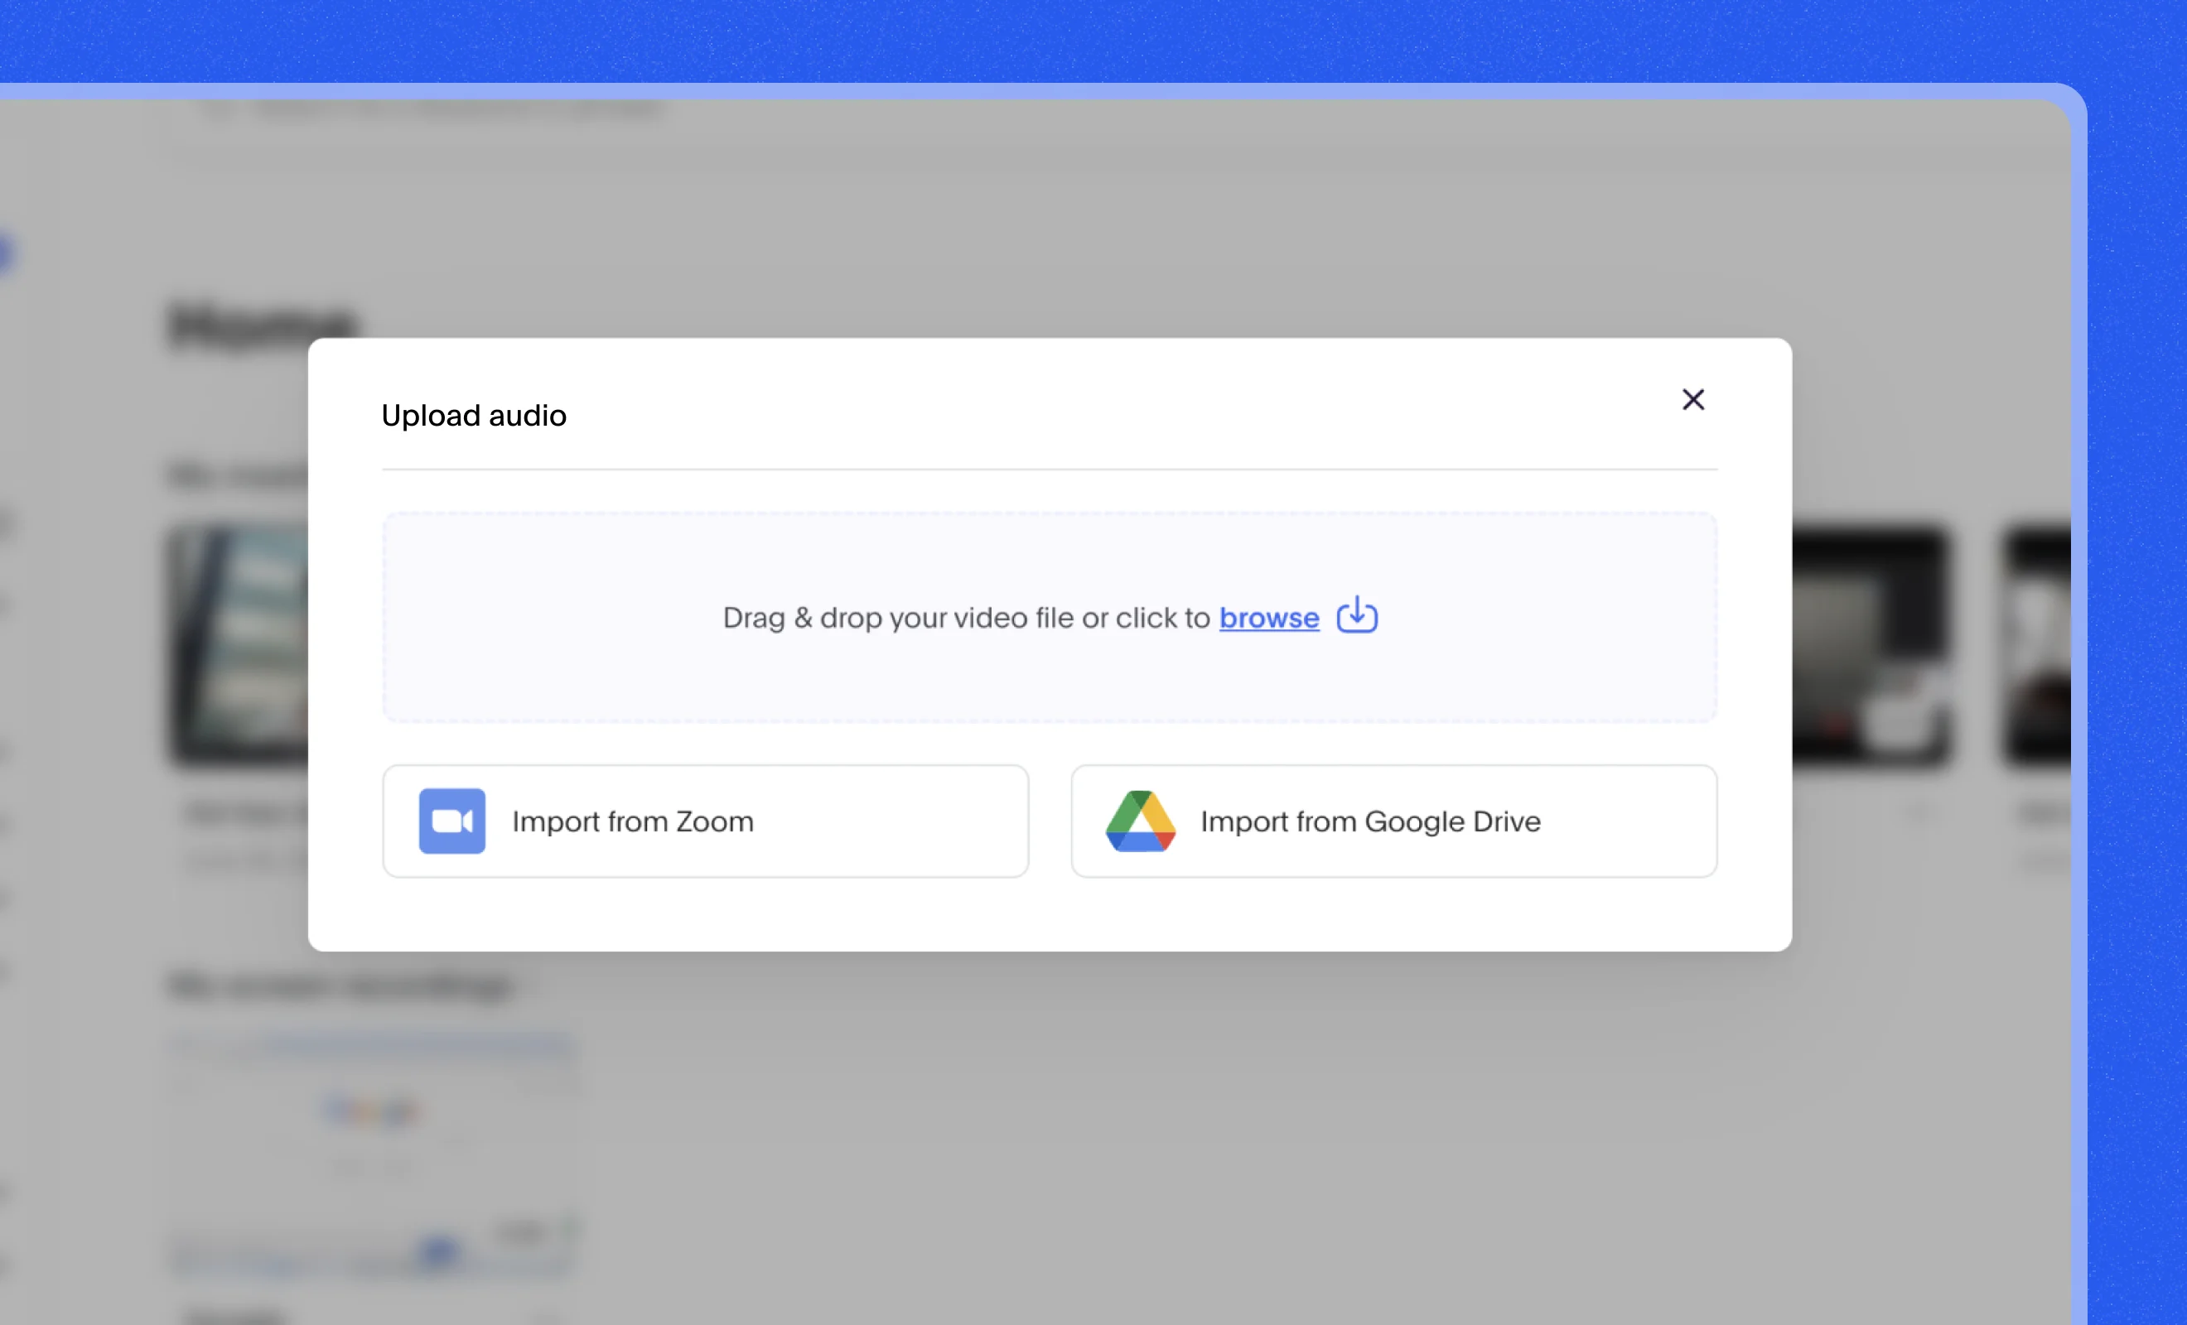
Task: Select Import from Zoom option
Action: pyautogui.click(x=705, y=821)
